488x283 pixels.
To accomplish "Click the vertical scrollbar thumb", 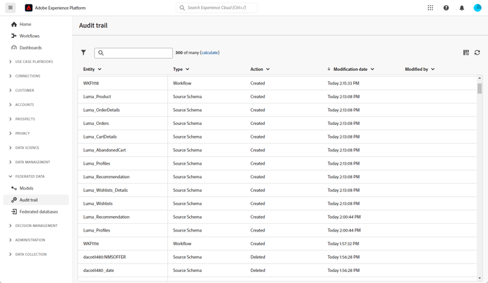I will pyautogui.click(x=480, y=88).
